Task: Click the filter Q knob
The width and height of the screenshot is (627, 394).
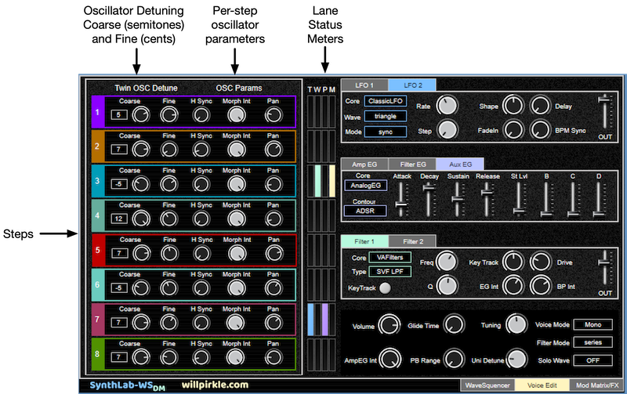Action: 447,286
